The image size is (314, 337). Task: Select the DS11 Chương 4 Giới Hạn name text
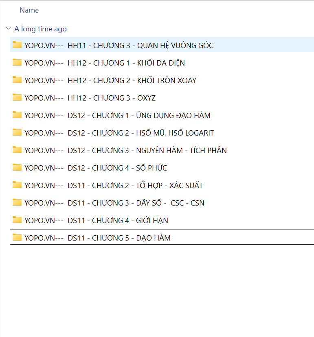(x=96, y=220)
